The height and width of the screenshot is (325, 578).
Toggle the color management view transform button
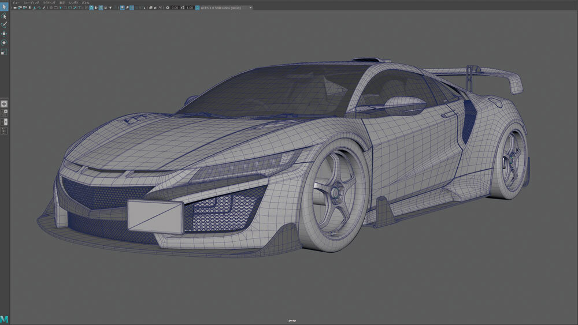click(x=197, y=8)
